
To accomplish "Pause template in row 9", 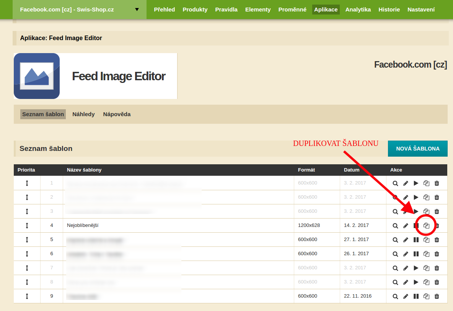I will (416, 296).
